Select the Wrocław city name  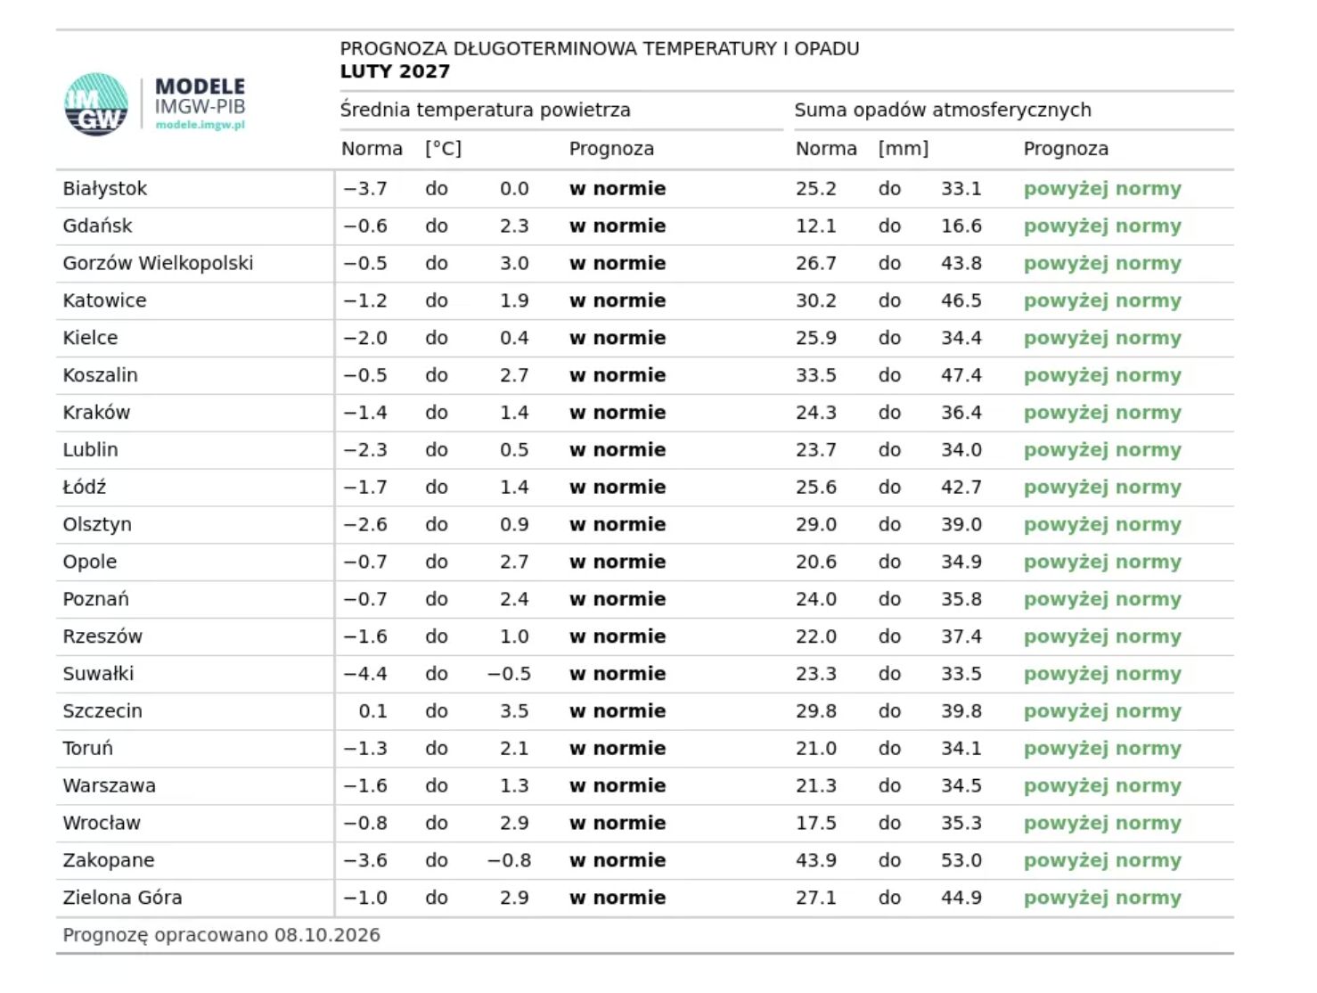(102, 824)
